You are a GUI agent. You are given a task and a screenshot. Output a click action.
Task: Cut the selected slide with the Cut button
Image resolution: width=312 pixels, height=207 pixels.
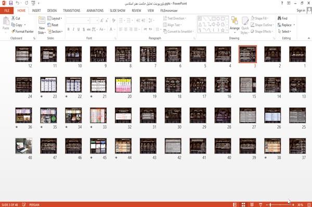click(x=16, y=18)
